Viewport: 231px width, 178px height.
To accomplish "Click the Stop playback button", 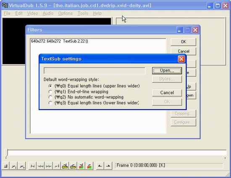I will pos(5,166).
